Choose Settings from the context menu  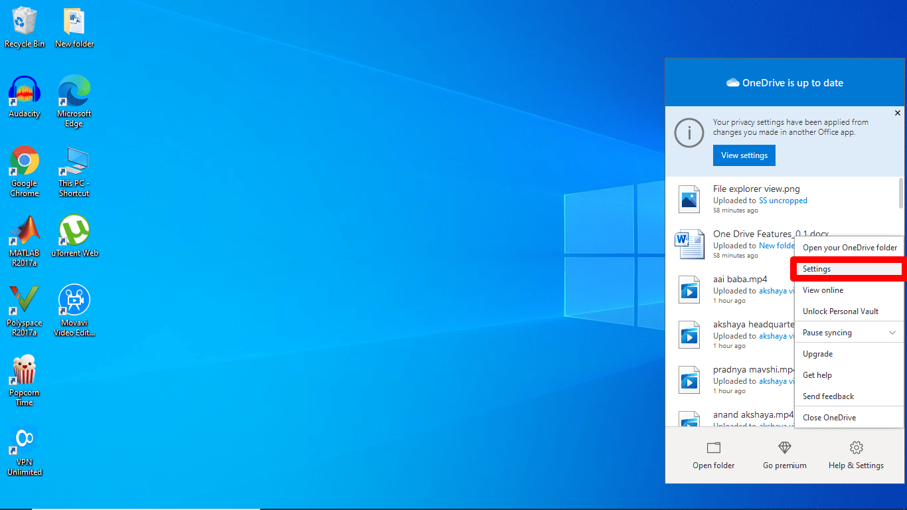click(x=849, y=269)
